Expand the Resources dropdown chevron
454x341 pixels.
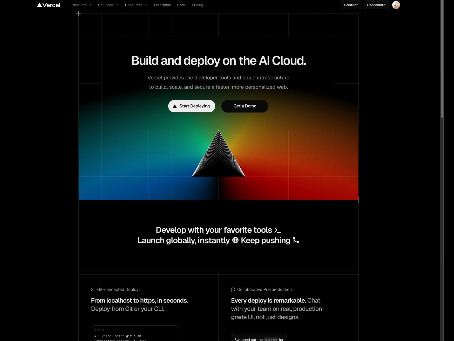click(x=146, y=5)
